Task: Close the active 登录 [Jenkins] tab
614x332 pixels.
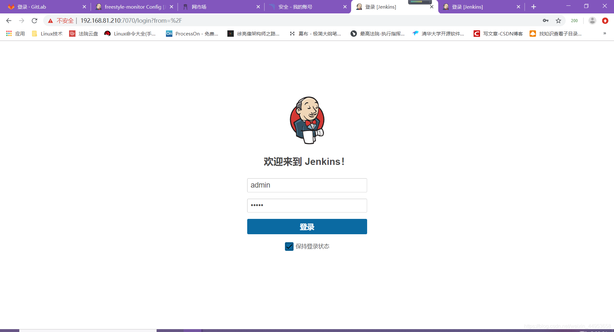Action: point(432,7)
